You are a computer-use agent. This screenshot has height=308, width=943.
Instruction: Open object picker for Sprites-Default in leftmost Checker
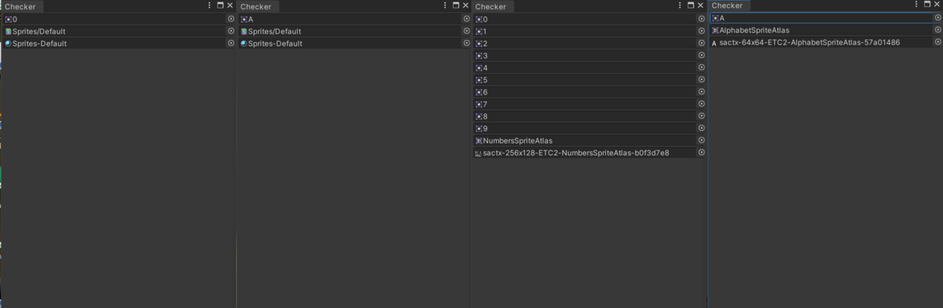(x=231, y=43)
